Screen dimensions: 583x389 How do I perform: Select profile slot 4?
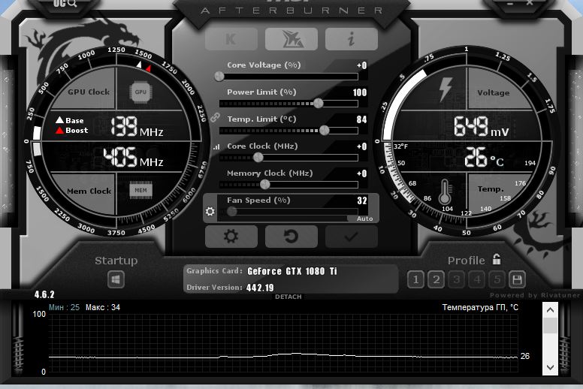(x=477, y=279)
